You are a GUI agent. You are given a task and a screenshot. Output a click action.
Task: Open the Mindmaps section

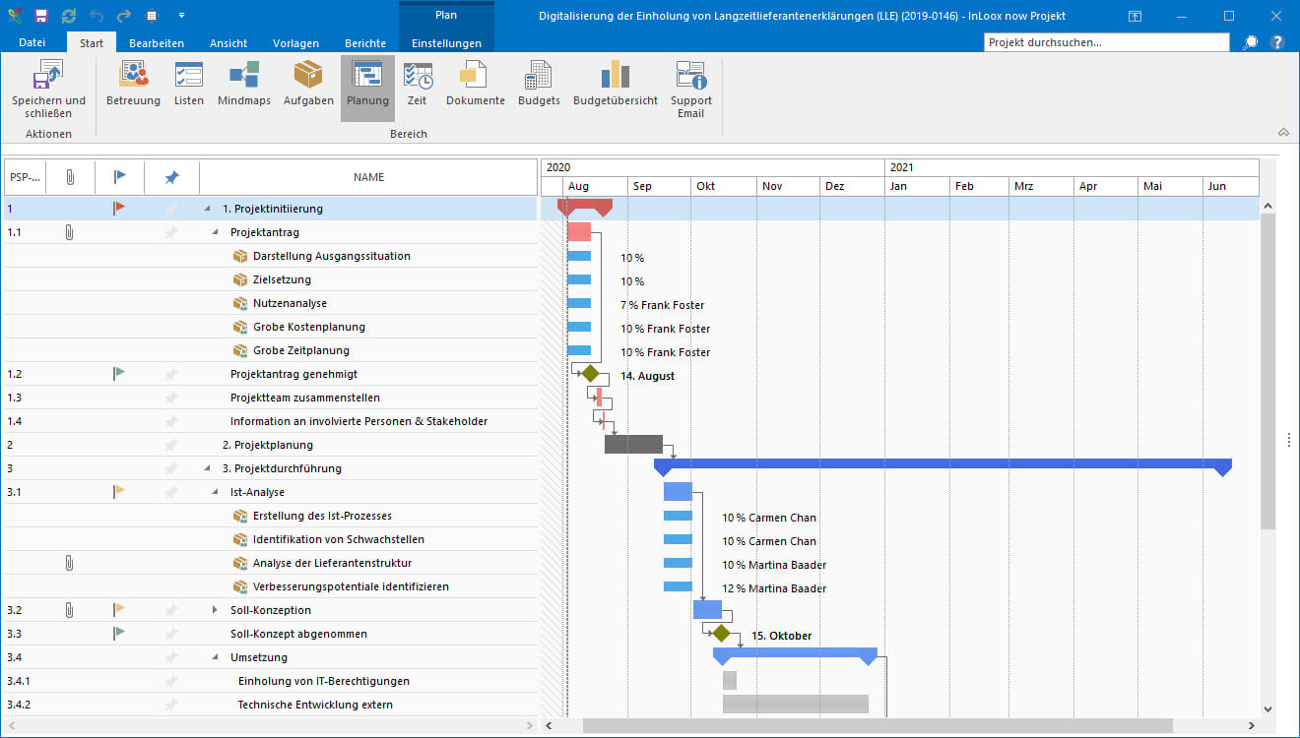(244, 83)
